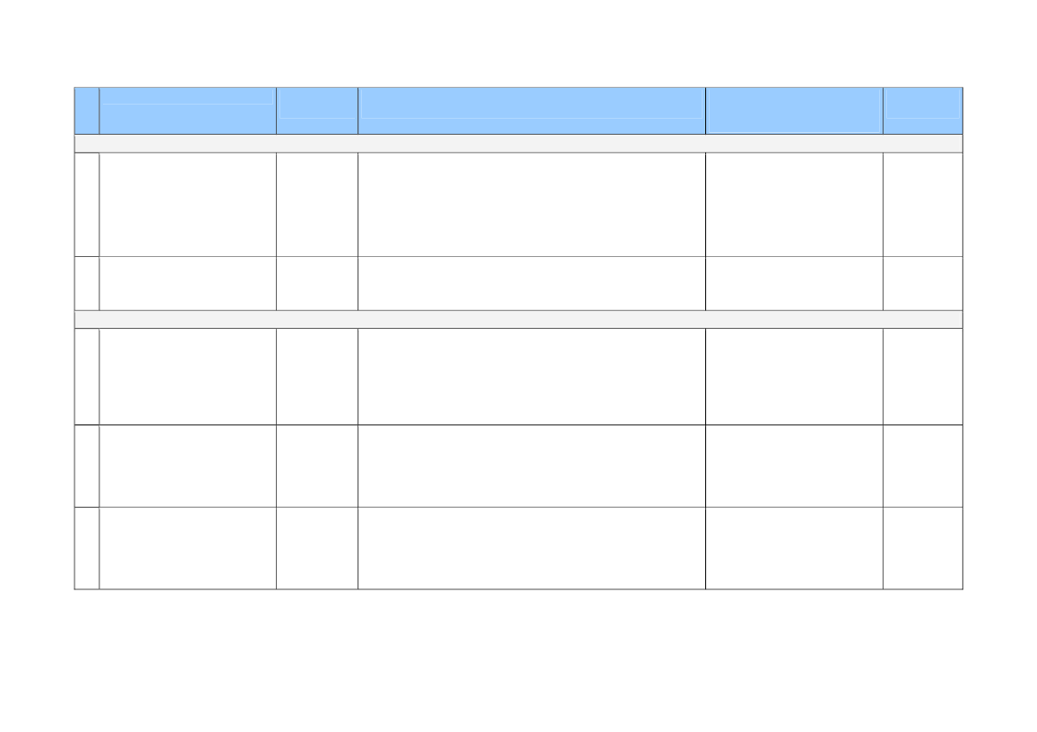Select the lower gray section divider row

(x=518, y=319)
